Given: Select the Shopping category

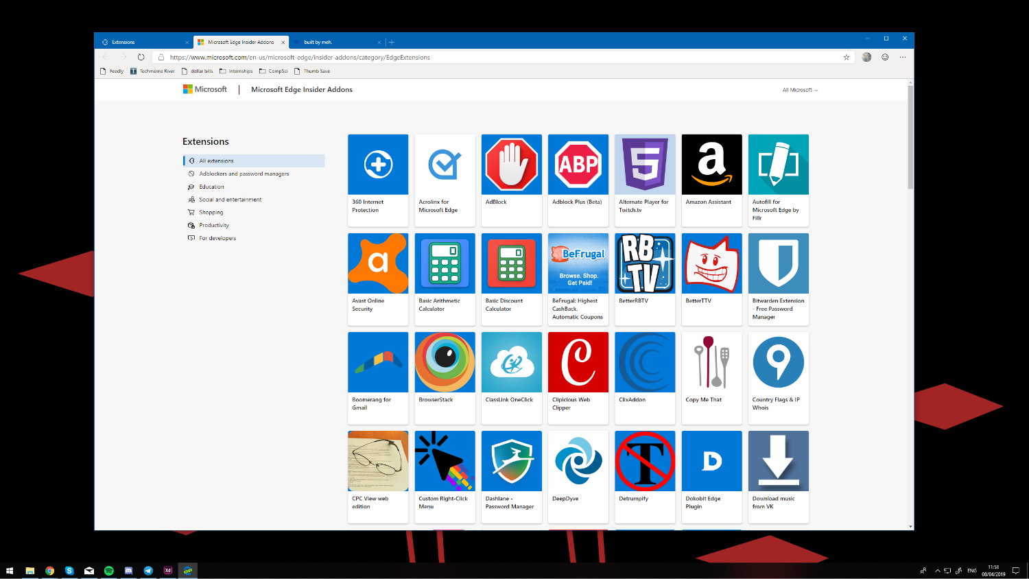Looking at the screenshot, I should coord(211,213).
